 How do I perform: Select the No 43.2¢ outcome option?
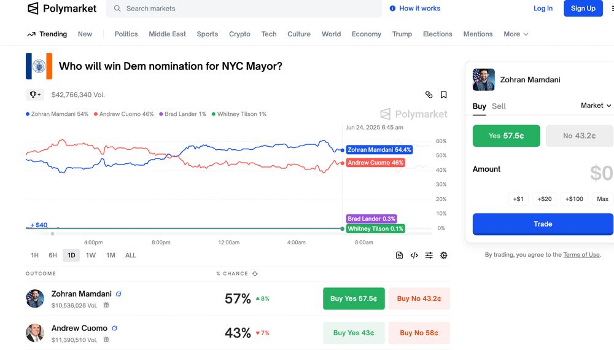(x=579, y=136)
